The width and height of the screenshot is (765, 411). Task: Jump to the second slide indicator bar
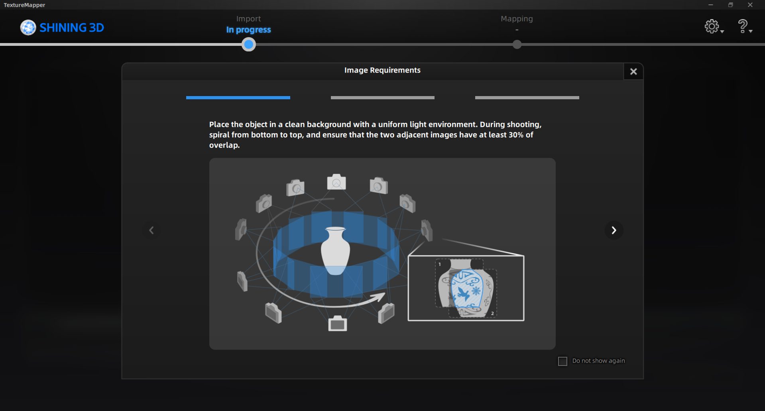coord(382,98)
